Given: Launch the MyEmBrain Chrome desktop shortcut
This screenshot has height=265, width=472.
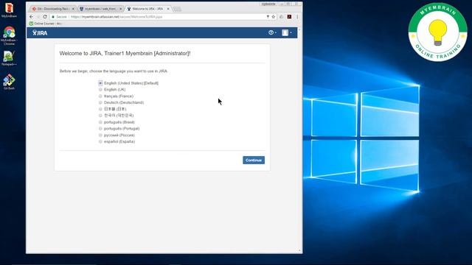Looking at the screenshot, I should tap(9, 35).
